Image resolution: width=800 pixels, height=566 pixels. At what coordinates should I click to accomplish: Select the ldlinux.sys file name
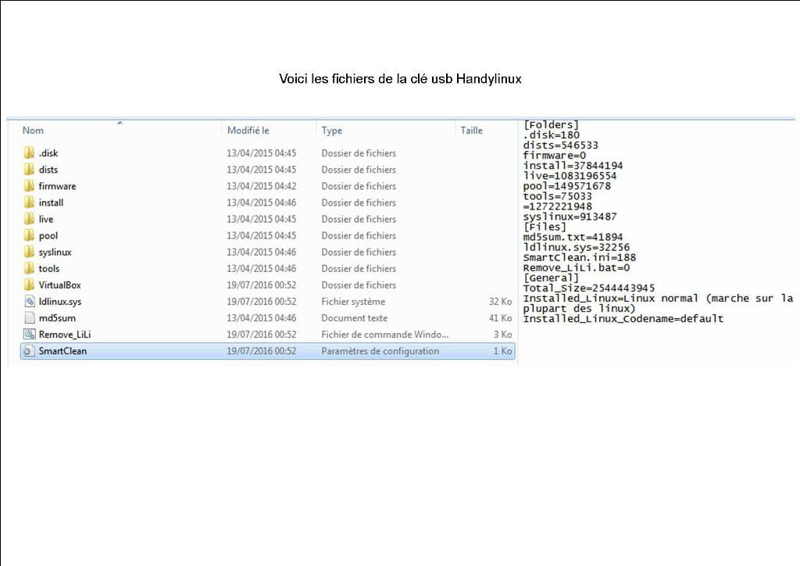coord(60,302)
